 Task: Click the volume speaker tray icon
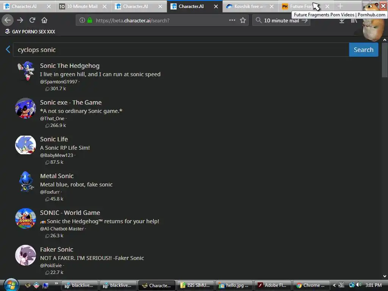[358, 285]
